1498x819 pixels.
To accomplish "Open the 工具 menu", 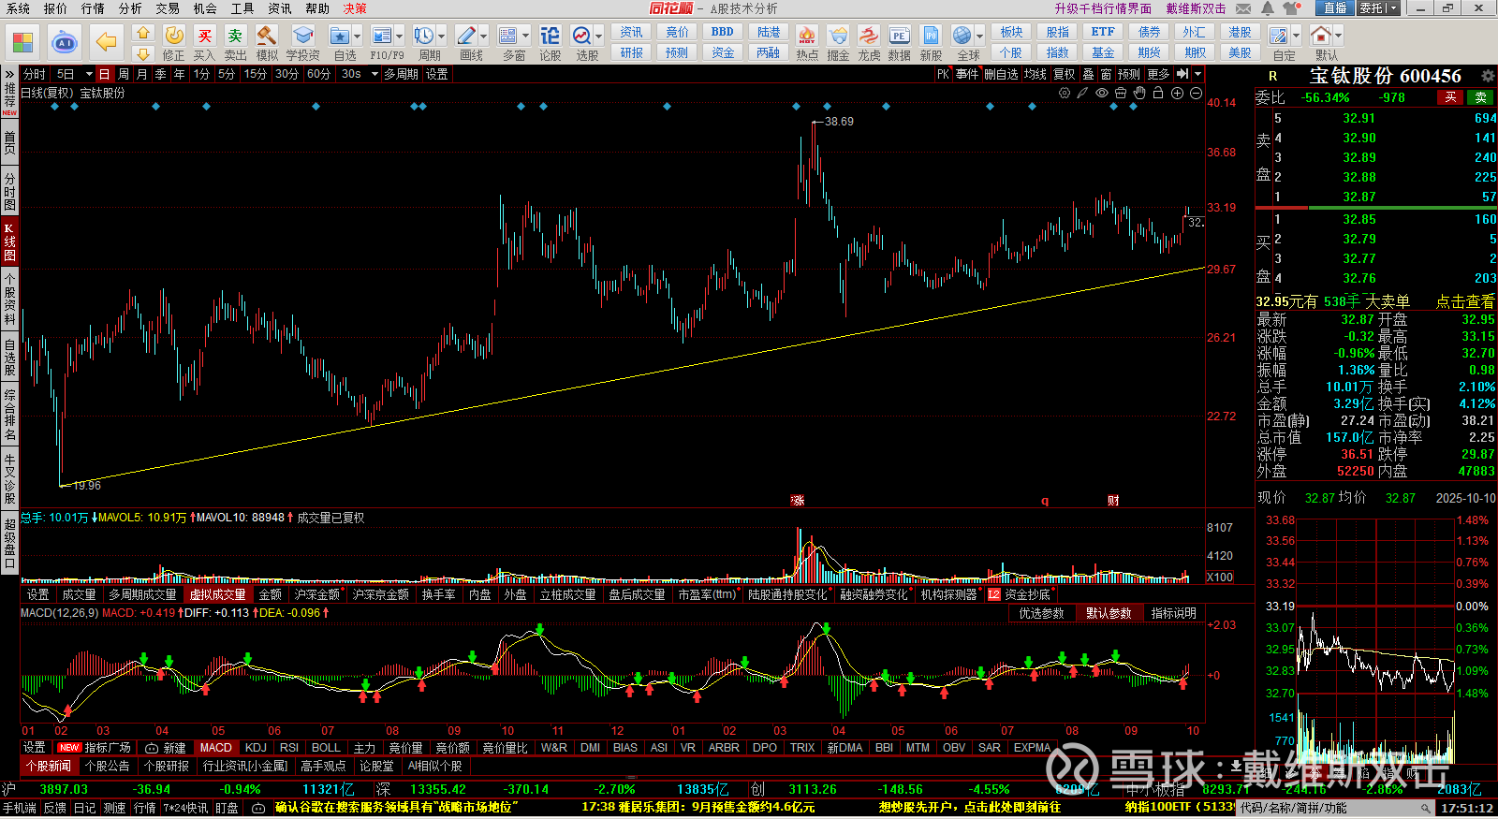I will 242,8.
